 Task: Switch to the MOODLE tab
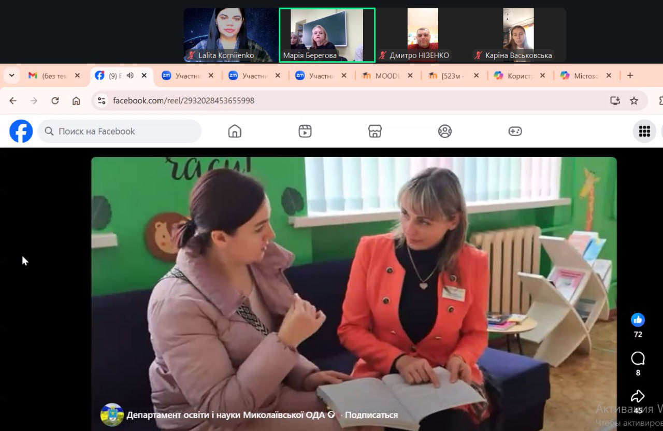click(387, 76)
